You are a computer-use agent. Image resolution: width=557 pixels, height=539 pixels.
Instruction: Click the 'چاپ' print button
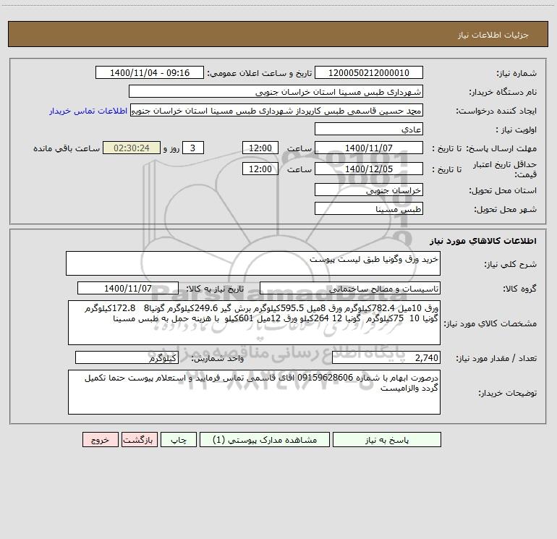[x=179, y=439]
